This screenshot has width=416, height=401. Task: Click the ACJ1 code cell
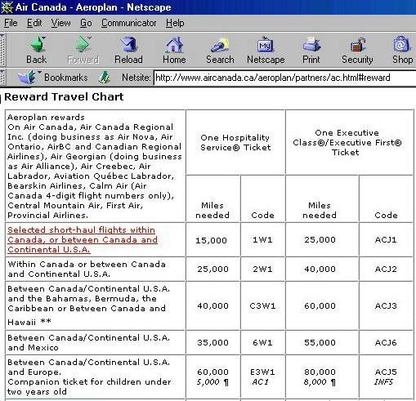click(386, 240)
